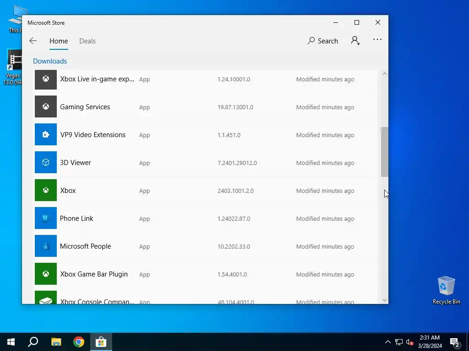Click version 1.1.451.0
Image resolution: width=469 pixels, height=351 pixels.
229,135
